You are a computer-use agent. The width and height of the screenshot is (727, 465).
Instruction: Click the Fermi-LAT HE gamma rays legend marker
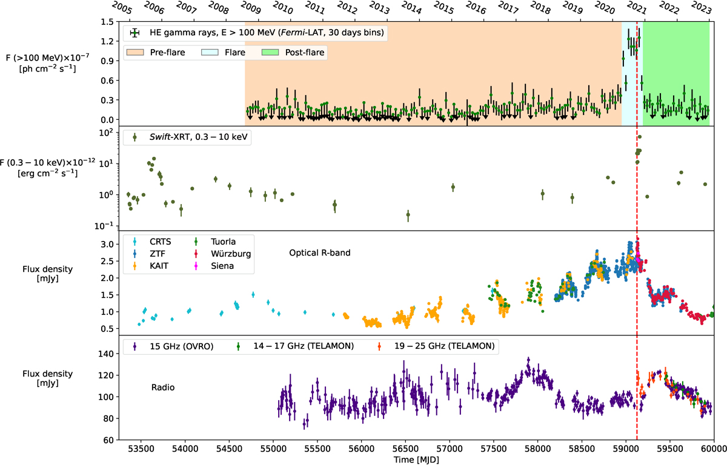134,33
